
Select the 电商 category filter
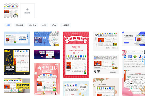tap(44, 25)
